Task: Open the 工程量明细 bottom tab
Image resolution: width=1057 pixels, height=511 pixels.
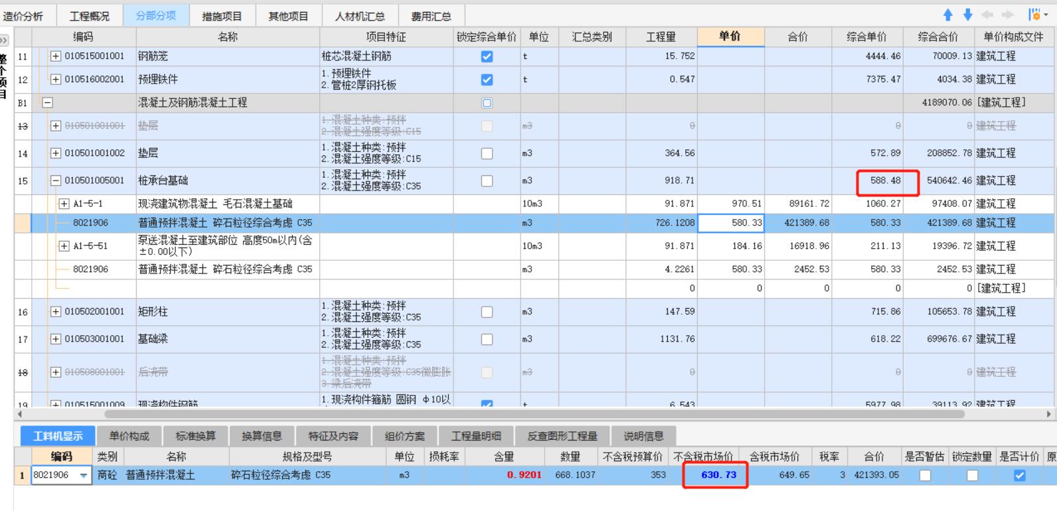Action: [x=475, y=436]
